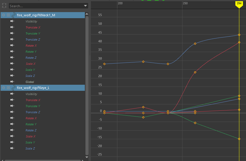This screenshot has width=246, height=161.
Task: Select Translate X under FKNeck1_M
Action: pyautogui.click(x=33, y=28)
